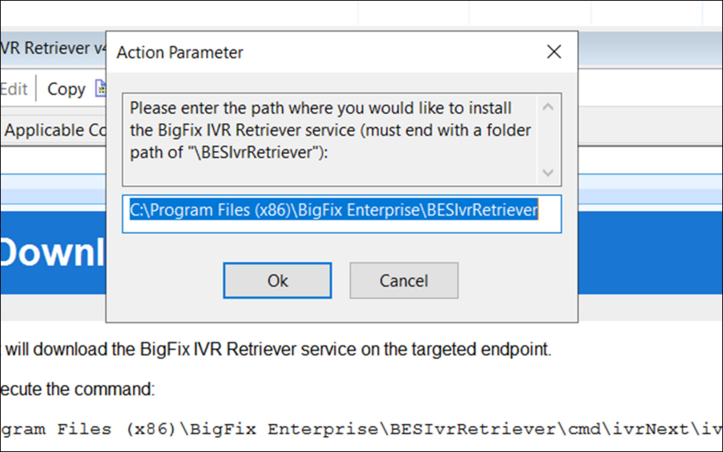Click the Ok button
723x452 pixels.
click(x=278, y=280)
